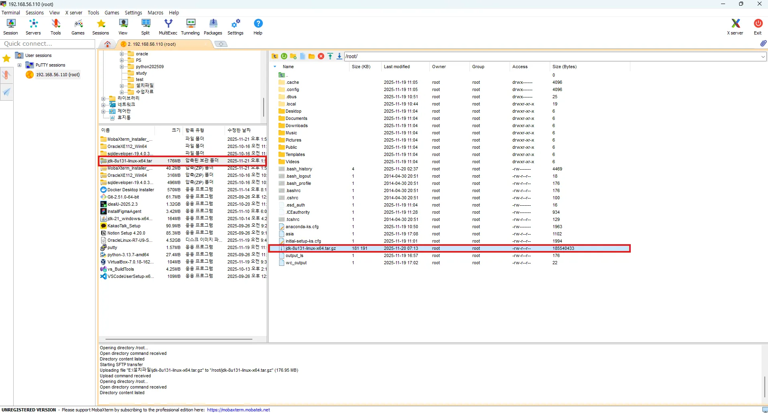This screenshot has width=768, height=413.
Task: Select remote file anaconda-ks.cfg
Action: tap(302, 227)
